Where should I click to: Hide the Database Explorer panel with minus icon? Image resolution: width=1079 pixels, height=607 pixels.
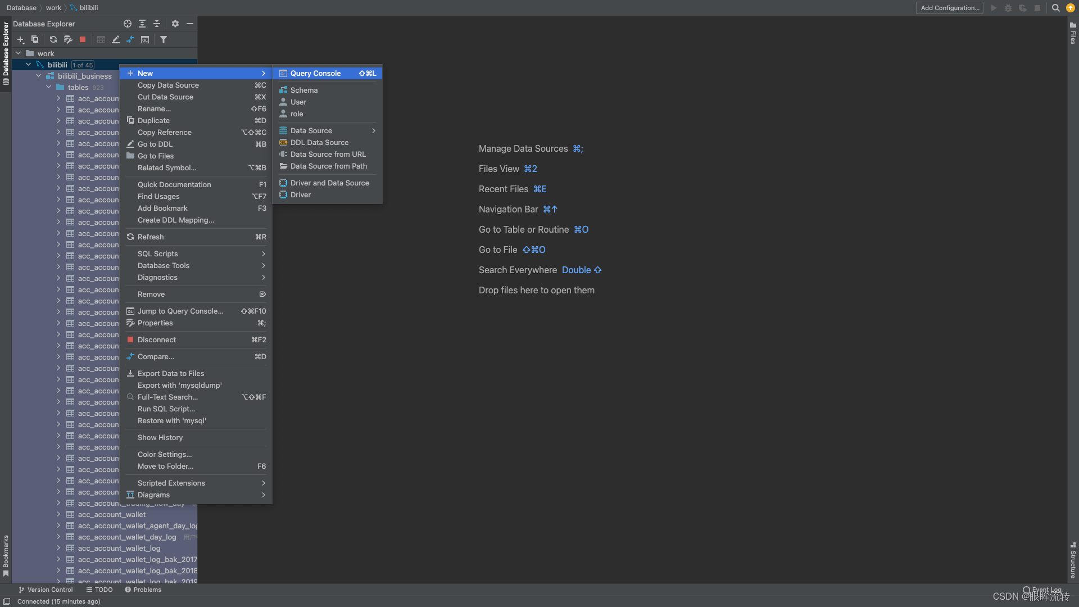click(190, 24)
